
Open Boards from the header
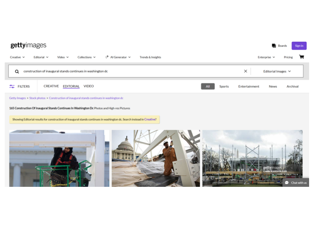(x=279, y=46)
